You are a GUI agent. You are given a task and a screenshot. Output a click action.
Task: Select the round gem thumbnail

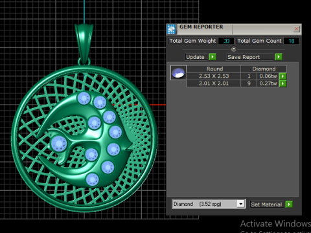[x=178, y=72]
